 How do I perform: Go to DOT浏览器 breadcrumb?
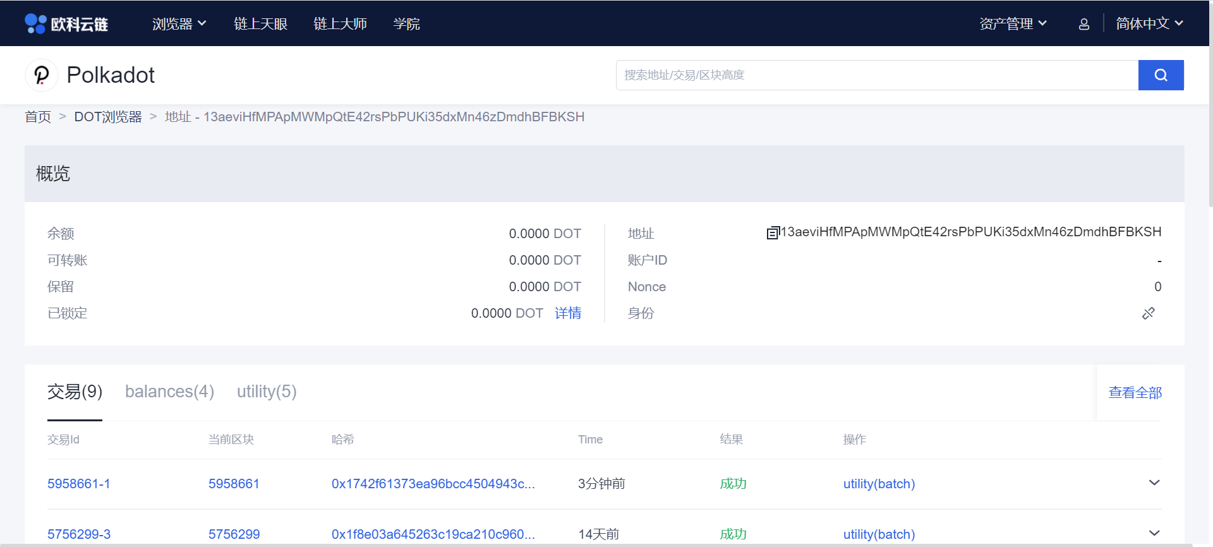coord(108,117)
